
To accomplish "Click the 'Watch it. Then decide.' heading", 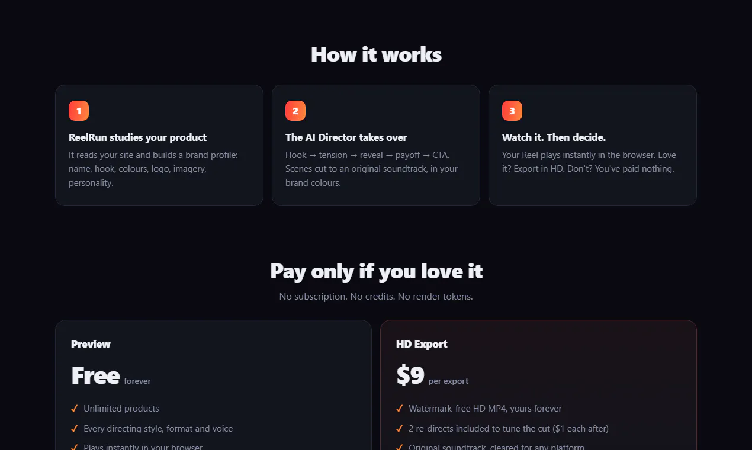I will (x=554, y=137).
